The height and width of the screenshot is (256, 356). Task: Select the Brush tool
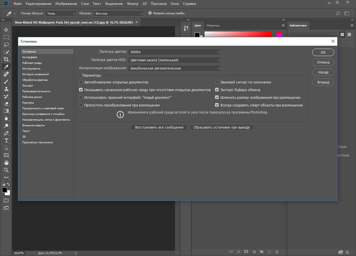(6, 81)
